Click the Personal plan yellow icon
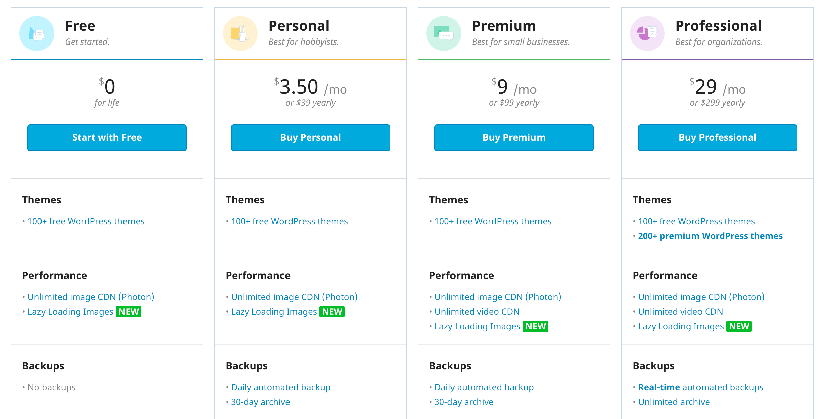Viewport: 824px width, 419px height. pyautogui.click(x=240, y=33)
